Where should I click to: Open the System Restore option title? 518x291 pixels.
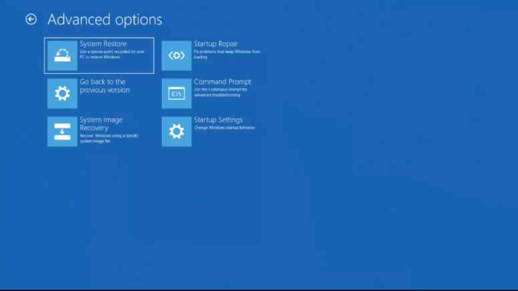(103, 44)
